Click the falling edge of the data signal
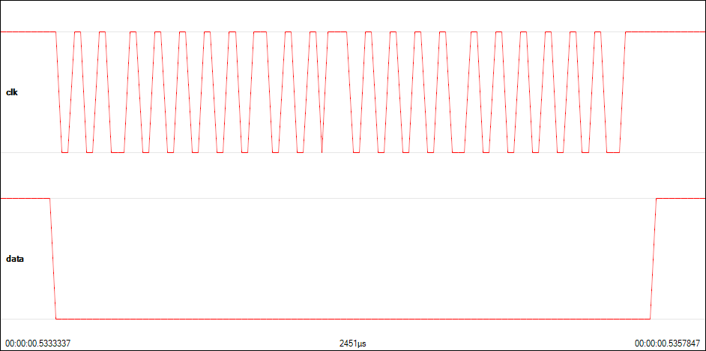 (x=52, y=259)
